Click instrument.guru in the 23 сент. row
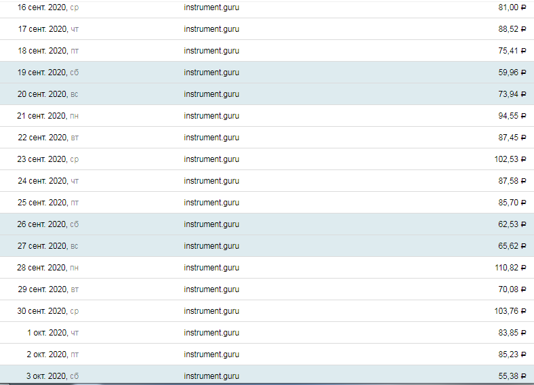 point(211,159)
